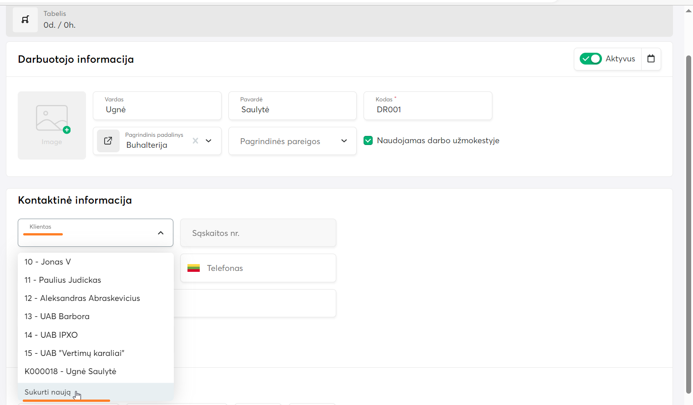Click Sukurti naują to create client
This screenshot has width=693, height=405.
(x=48, y=392)
